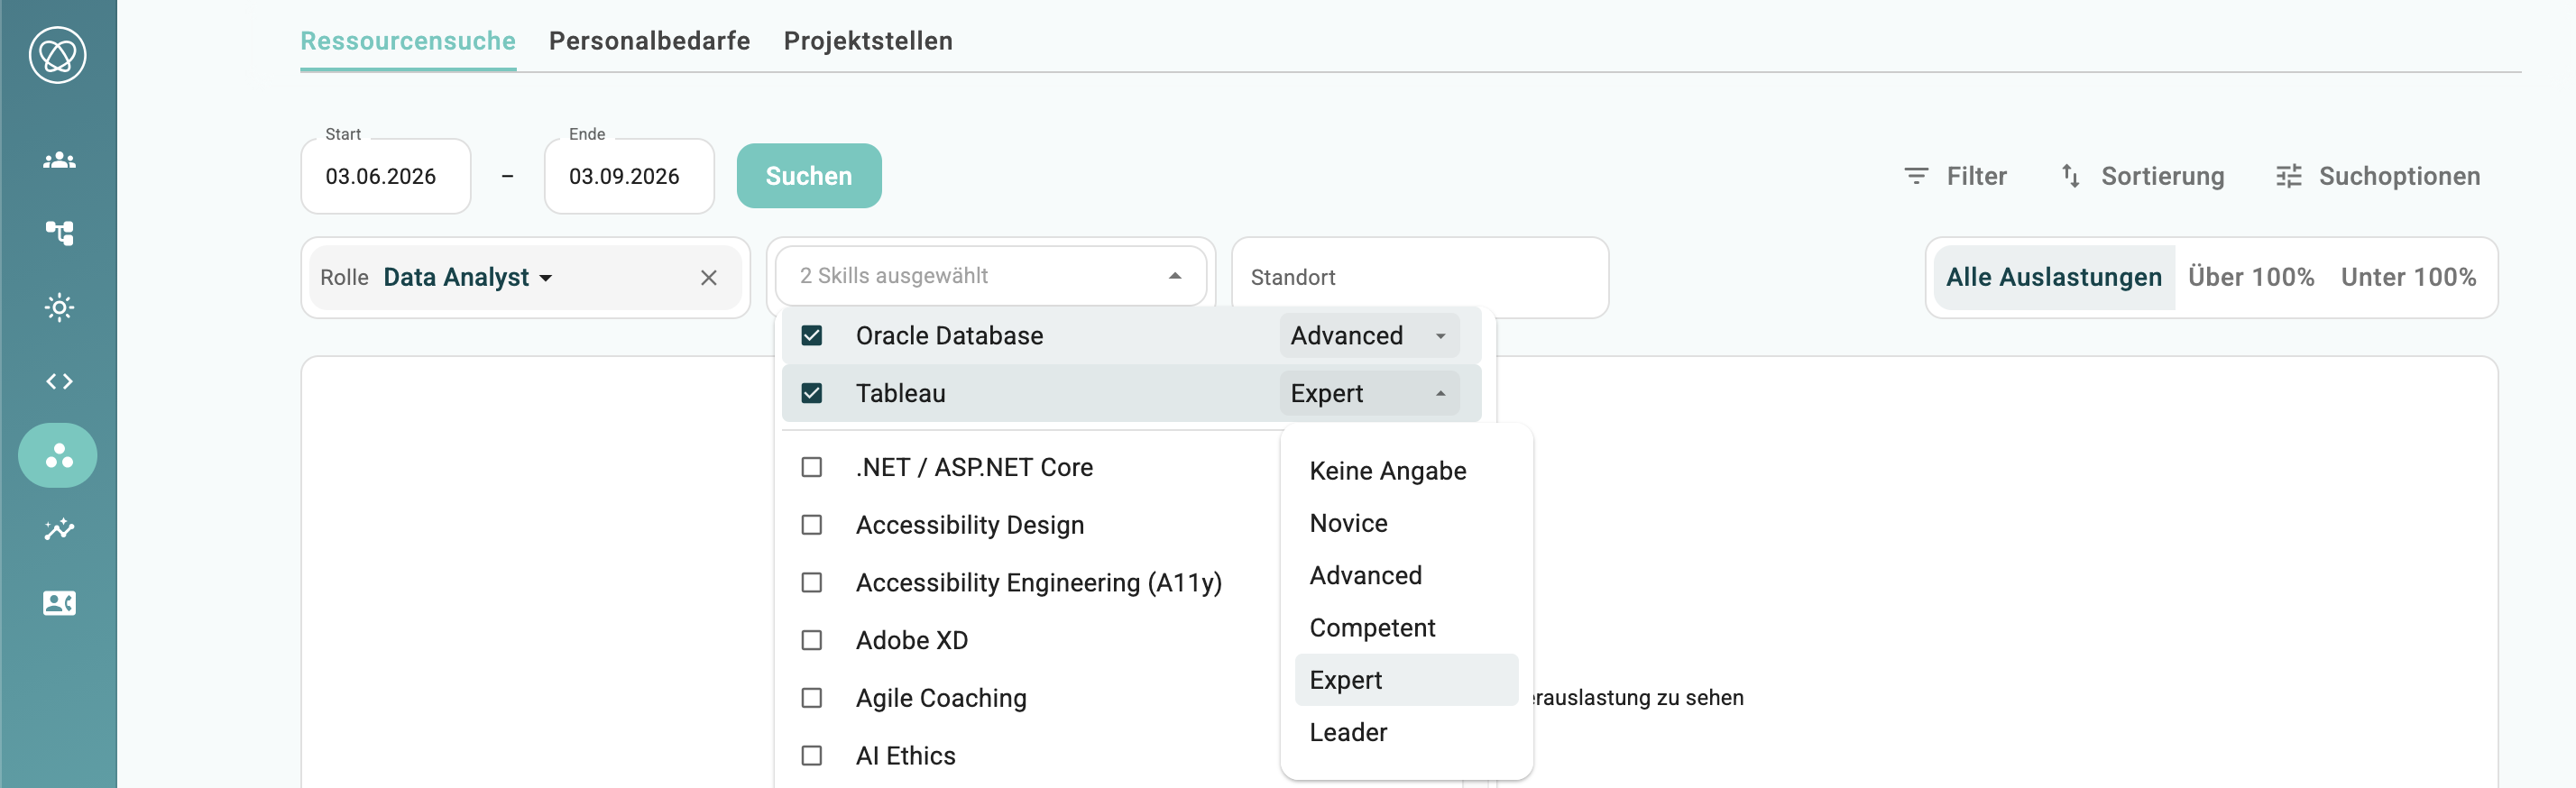Check the Agile Coaching skill
The width and height of the screenshot is (2576, 788).
812,698
